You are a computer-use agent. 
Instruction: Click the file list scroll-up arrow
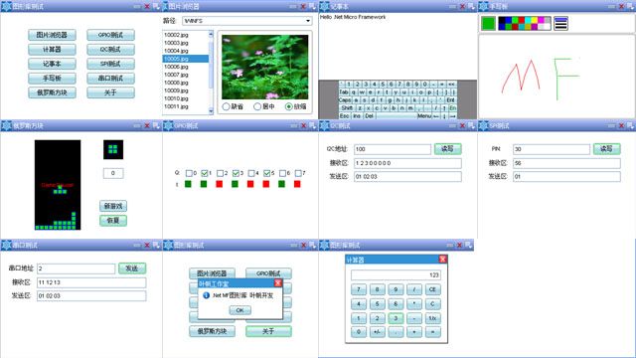(211, 34)
